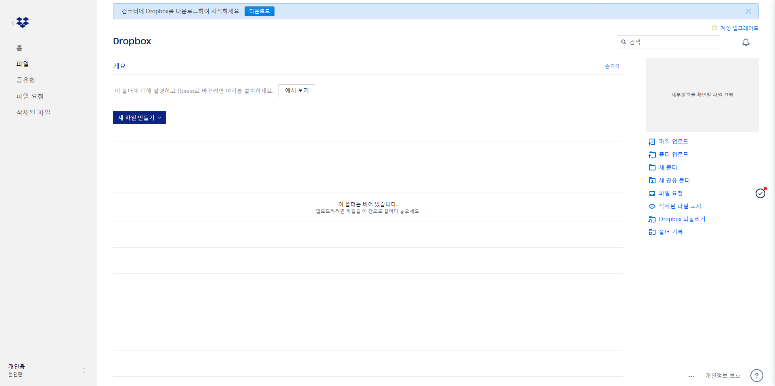Click the Dropbox 되돌리기 rewind icon

pos(652,219)
